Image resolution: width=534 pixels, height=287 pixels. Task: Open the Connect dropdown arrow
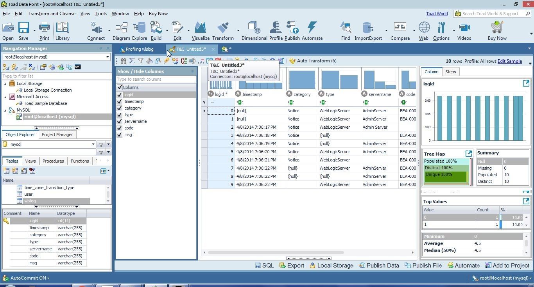109,30
